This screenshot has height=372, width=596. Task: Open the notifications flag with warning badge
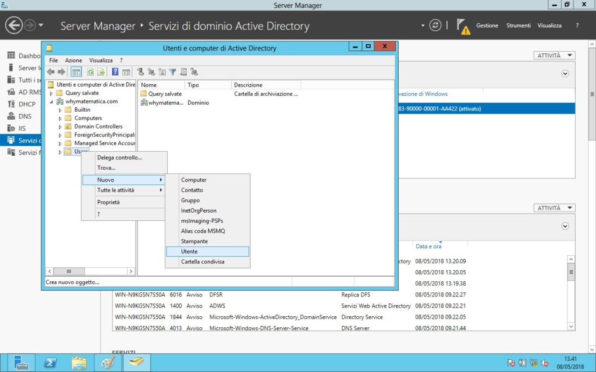[x=463, y=26]
